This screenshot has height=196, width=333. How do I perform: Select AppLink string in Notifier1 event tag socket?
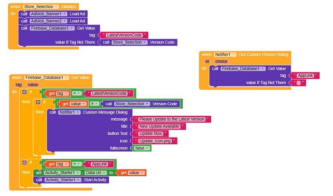(305, 75)
